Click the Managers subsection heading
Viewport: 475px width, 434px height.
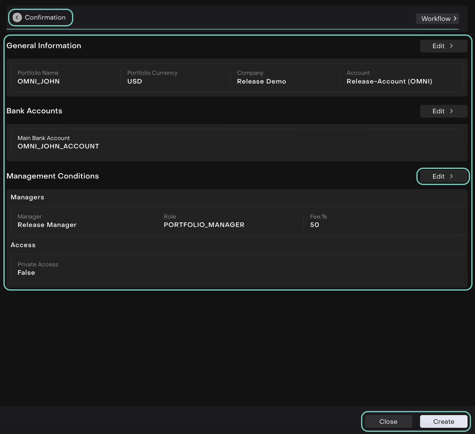pyautogui.click(x=27, y=197)
